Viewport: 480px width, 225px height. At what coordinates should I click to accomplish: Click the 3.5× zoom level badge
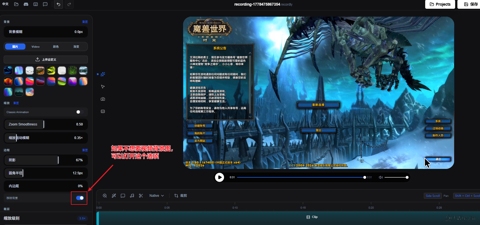[82, 218]
